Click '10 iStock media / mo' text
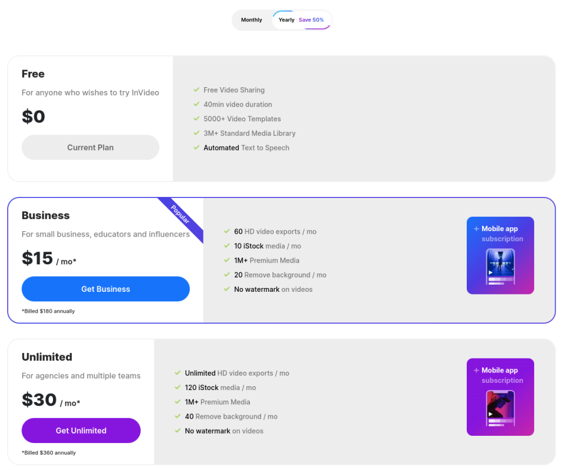Viewport: 565px width, 470px height. click(x=268, y=246)
